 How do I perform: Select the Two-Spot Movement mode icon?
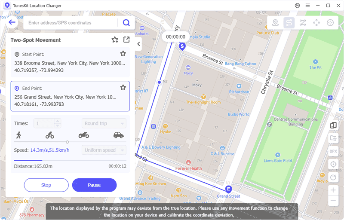pos(289,23)
